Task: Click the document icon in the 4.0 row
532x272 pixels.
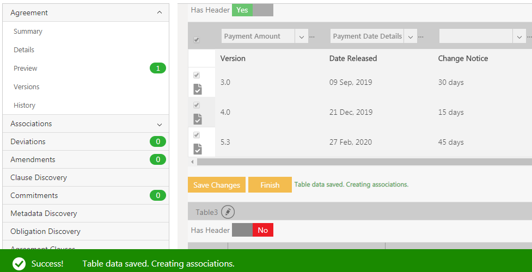Action: pyautogui.click(x=198, y=119)
